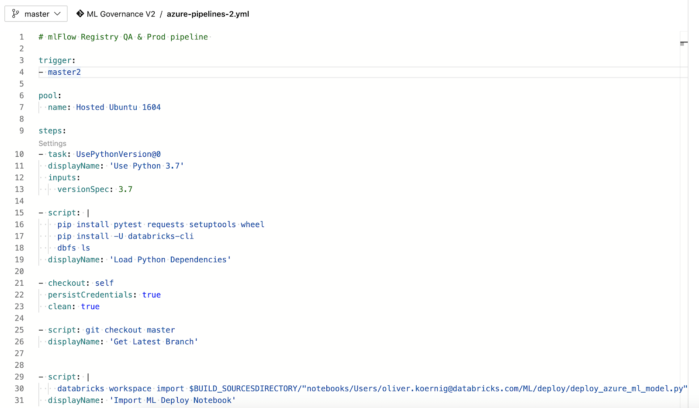
Task: Click the scrollbar marker at the editor's top right
Action: 684,43
